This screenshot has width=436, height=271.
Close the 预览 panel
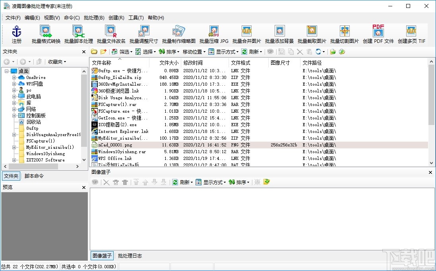point(84,187)
